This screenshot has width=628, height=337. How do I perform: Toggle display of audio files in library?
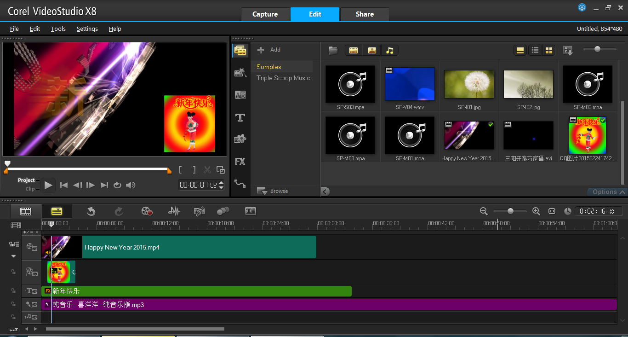[390, 50]
